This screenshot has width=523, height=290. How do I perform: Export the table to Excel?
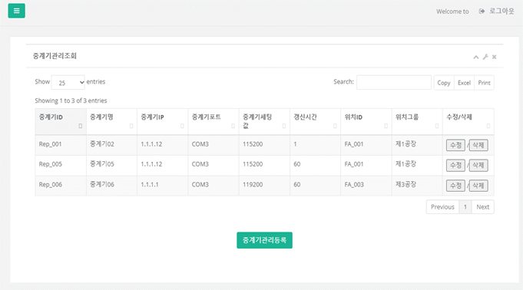(x=464, y=83)
